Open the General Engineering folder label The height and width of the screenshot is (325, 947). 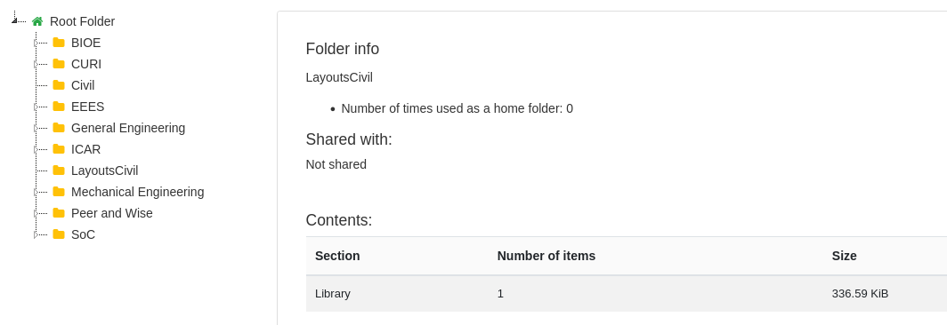point(128,128)
